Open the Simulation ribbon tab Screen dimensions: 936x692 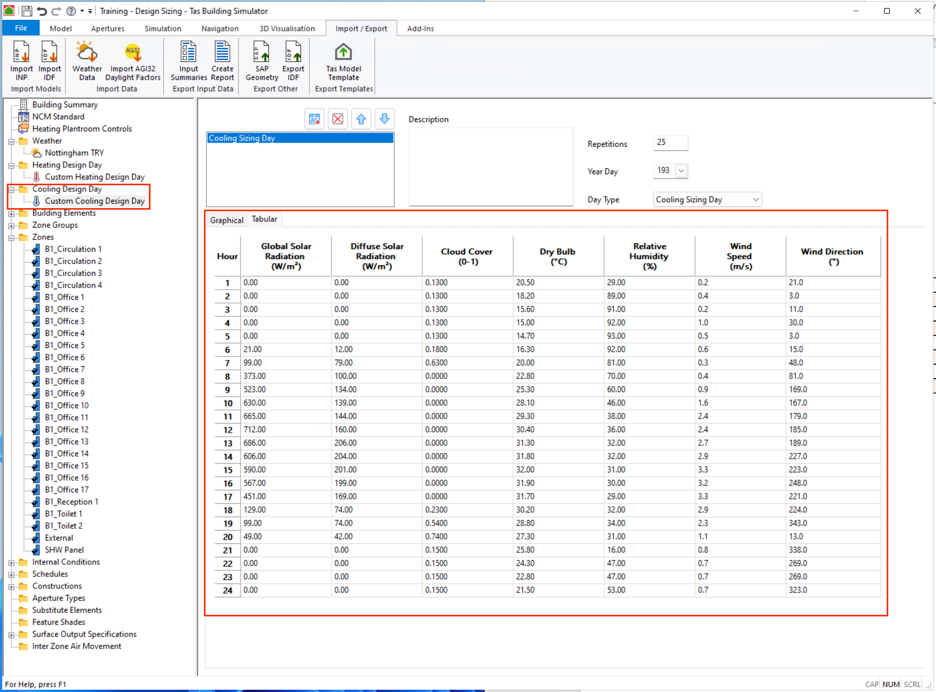pyautogui.click(x=162, y=29)
